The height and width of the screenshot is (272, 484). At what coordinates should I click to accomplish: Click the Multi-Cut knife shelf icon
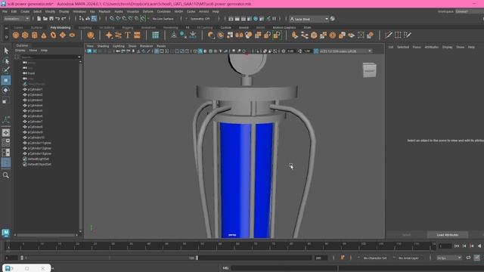388,36
